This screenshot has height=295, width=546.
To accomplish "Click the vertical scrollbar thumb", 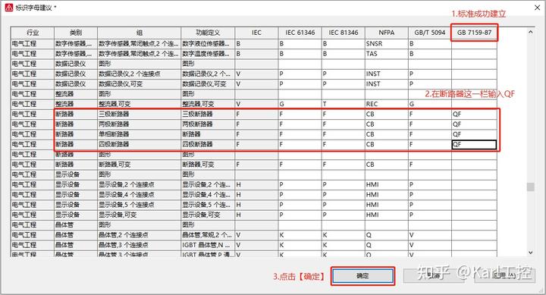I will 530,187.
